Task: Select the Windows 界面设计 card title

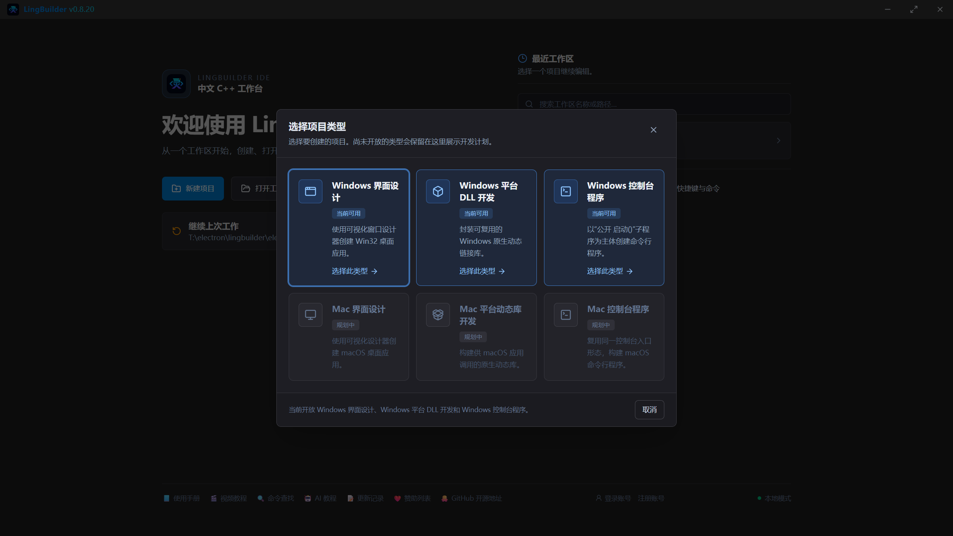Action: pos(365,191)
